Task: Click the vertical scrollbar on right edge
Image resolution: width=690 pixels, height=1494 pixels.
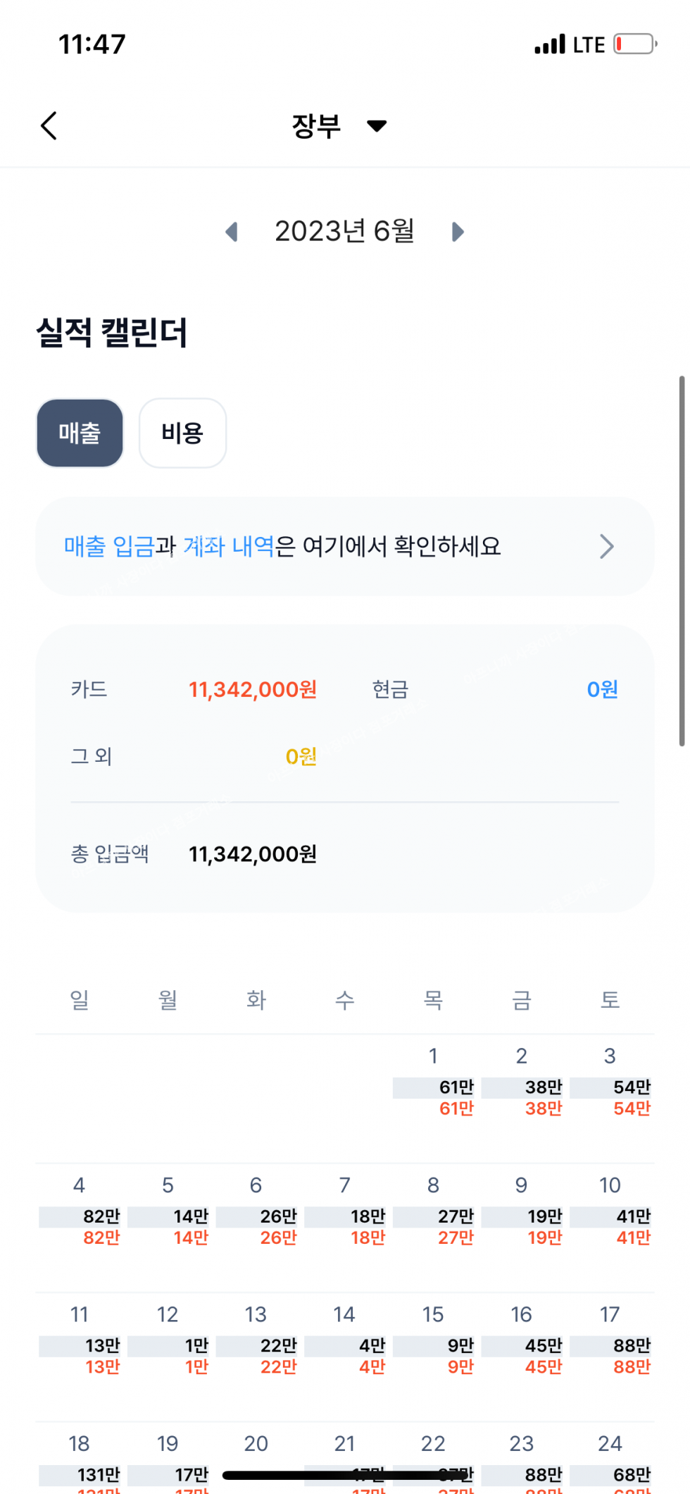Action: (682, 561)
